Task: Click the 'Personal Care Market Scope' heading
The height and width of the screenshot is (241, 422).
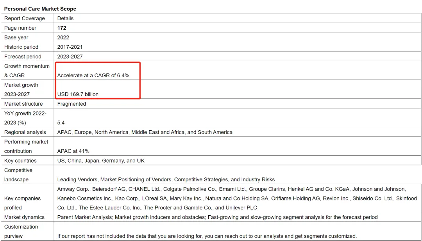Action: [x=40, y=9]
